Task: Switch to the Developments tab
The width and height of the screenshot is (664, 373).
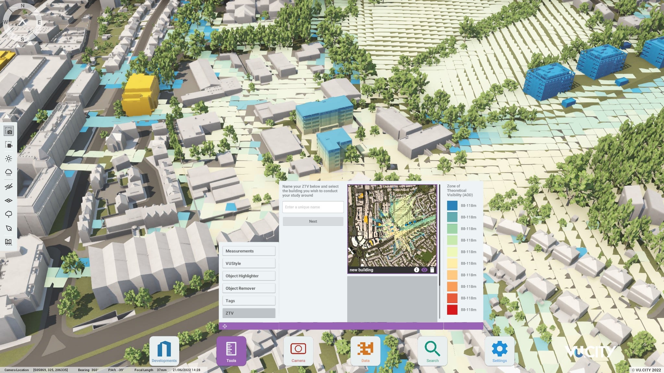Action: [165, 351]
